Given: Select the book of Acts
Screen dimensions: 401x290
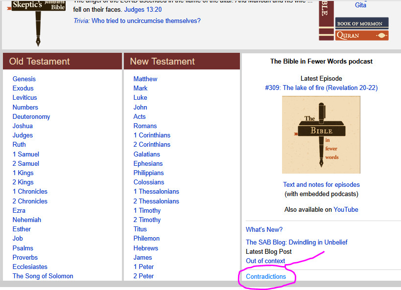Looking at the screenshot, I should point(140,117).
